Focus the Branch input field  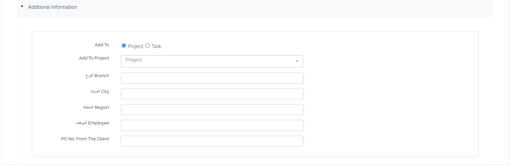point(212,78)
